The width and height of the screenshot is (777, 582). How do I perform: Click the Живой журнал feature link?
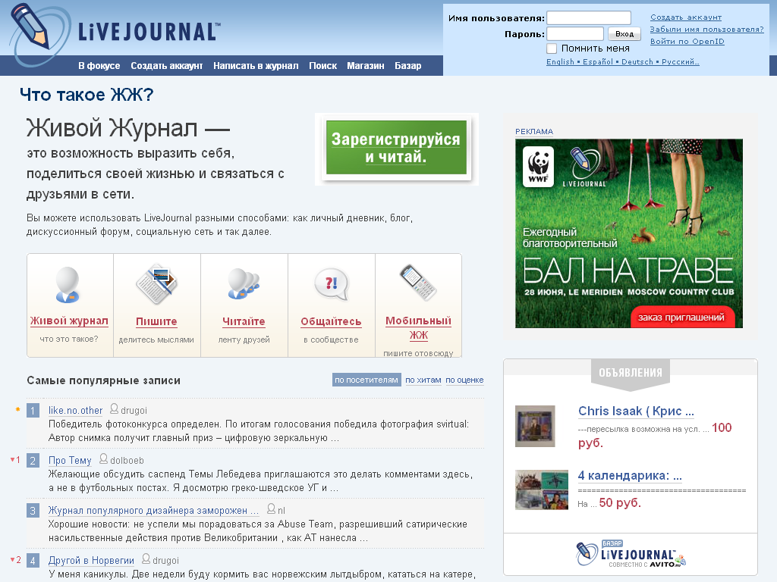coord(69,321)
